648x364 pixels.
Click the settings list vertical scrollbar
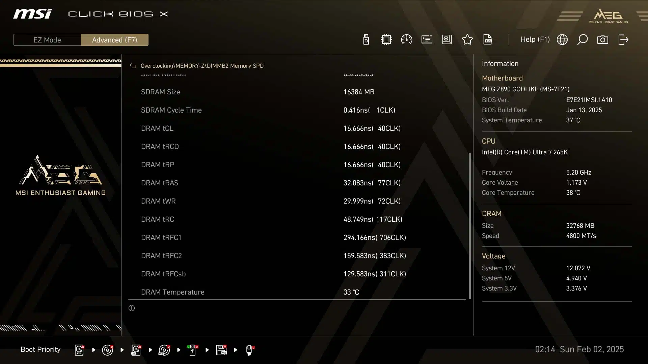469,226
